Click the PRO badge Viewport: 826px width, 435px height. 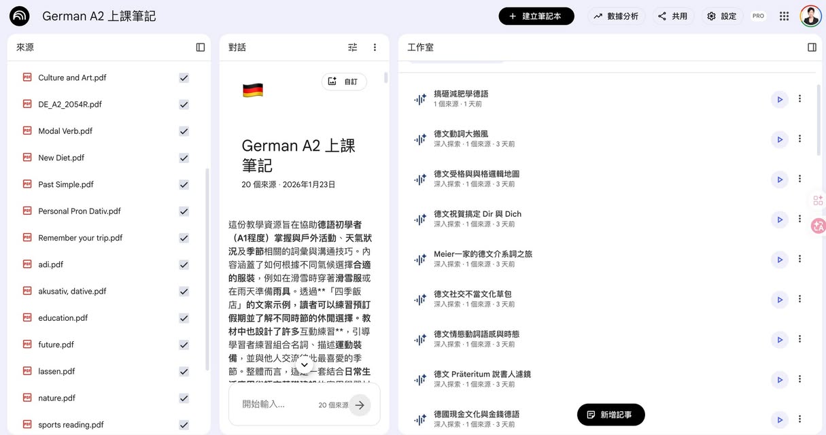(758, 16)
